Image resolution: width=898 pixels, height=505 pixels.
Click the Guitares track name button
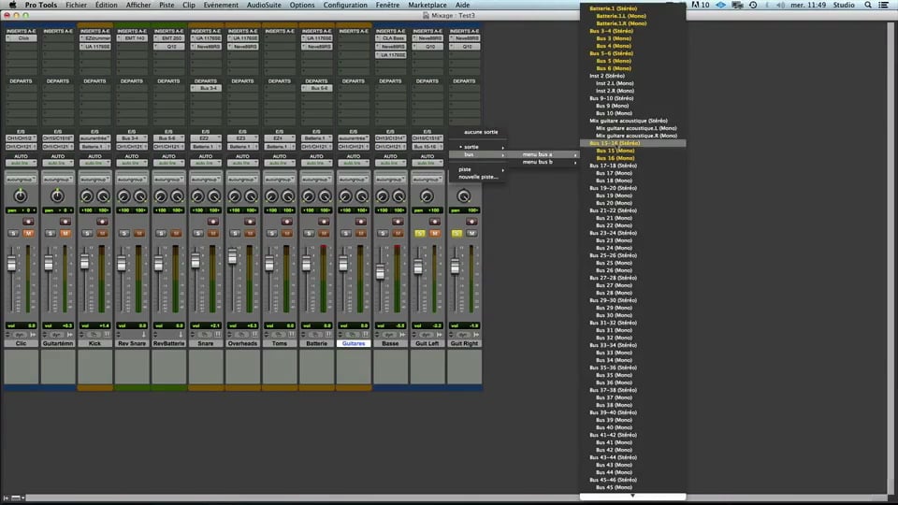[x=354, y=343]
